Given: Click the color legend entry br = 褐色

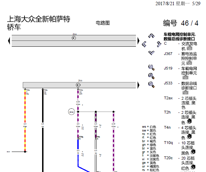Looking at the screenshot, I should (149, 141).
